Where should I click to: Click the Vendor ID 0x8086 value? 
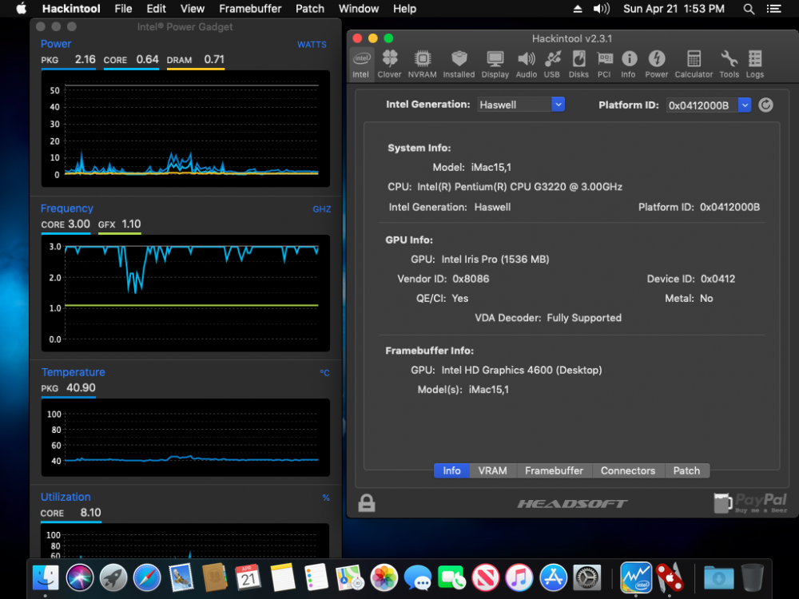click(x=471, y=279)
